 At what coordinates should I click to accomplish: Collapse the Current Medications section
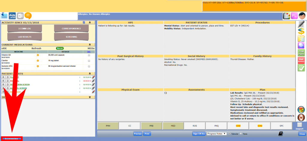tap(90, 45)
